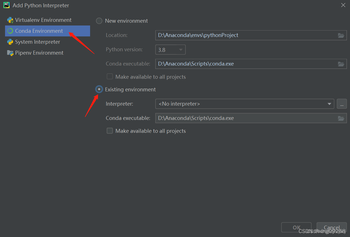
Task: Click the ellipsis button next to Interpreter
Action: click(342, 104)
